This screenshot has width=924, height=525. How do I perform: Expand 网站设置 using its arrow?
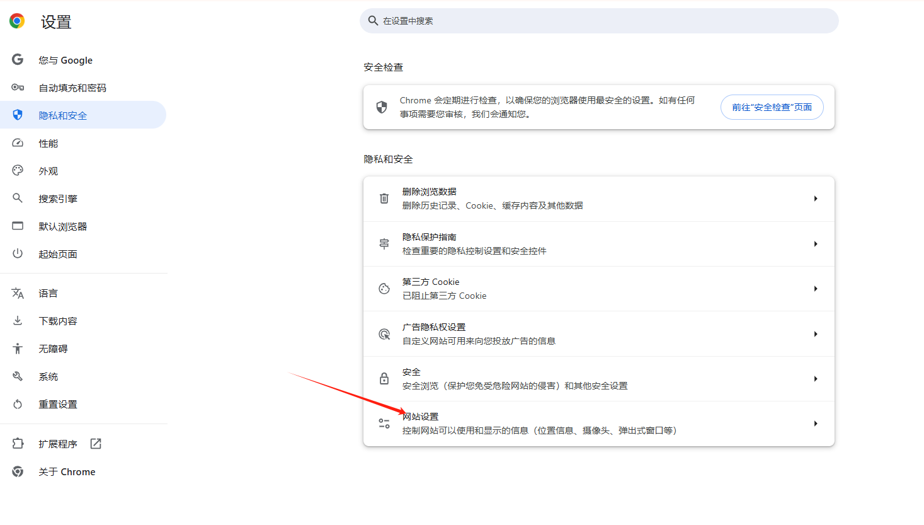tap(816, 424)
